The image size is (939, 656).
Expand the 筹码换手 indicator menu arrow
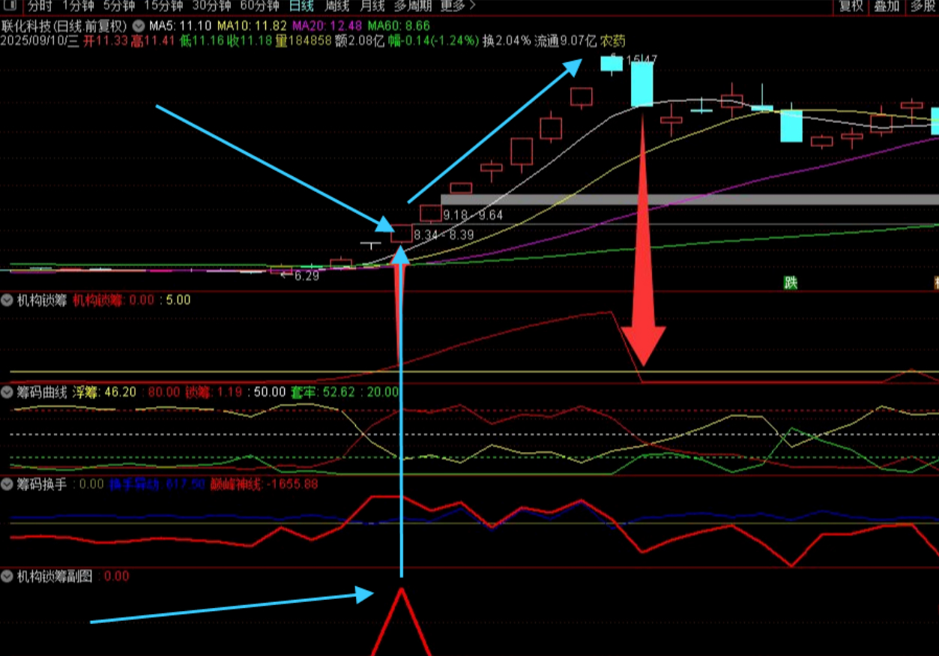pos(8,484)
